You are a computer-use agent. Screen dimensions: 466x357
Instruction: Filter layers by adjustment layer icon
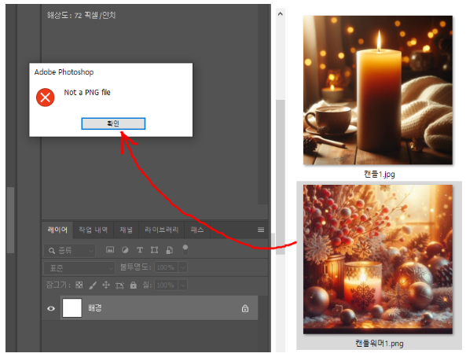125,250
